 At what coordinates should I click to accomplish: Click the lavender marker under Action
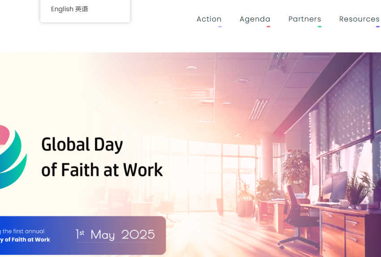(x=220, y=27)
